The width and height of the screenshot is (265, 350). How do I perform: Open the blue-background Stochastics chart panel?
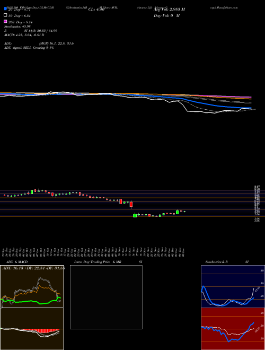(x=233, y=286)
